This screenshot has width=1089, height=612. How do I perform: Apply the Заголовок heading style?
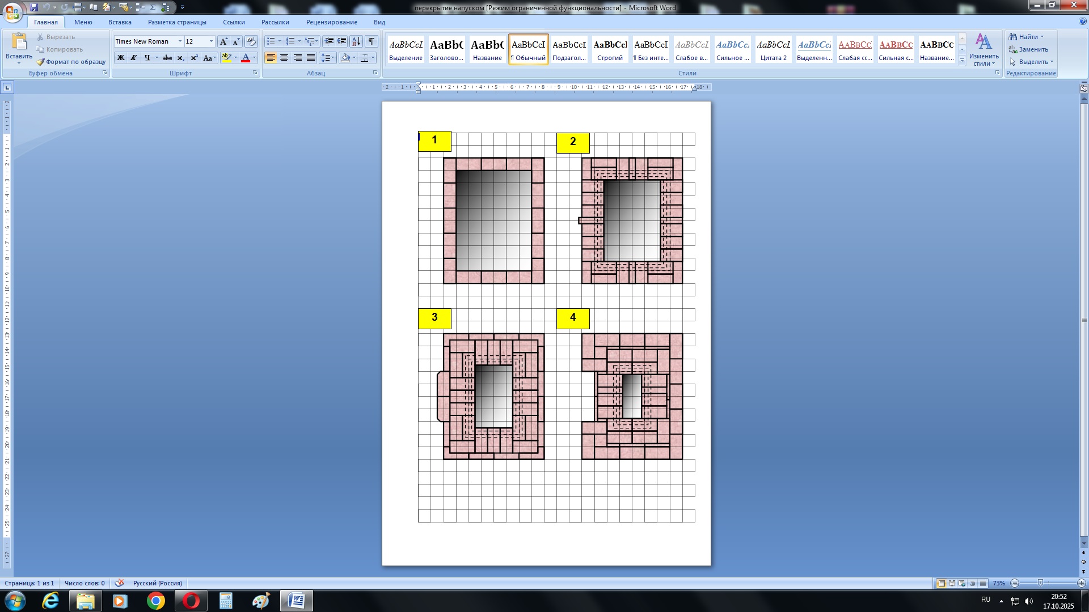446,49
